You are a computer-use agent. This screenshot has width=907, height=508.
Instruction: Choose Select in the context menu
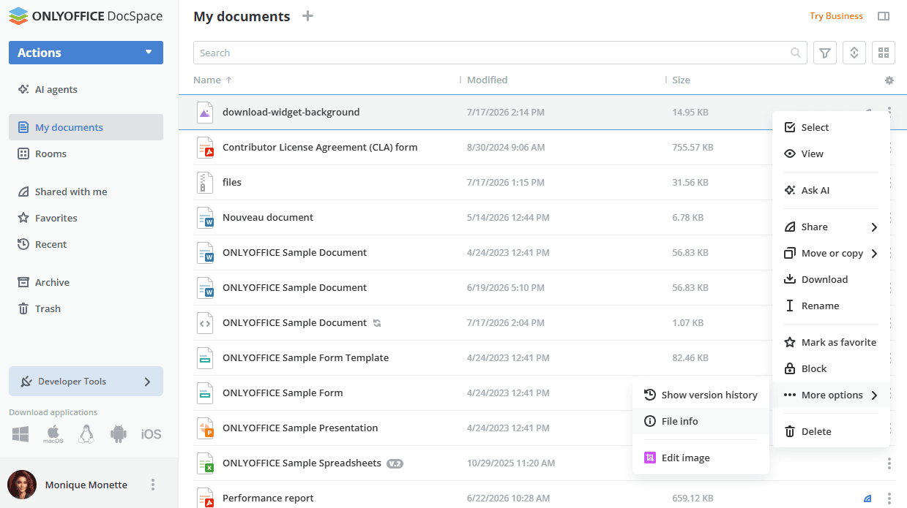tap(831, 127)
